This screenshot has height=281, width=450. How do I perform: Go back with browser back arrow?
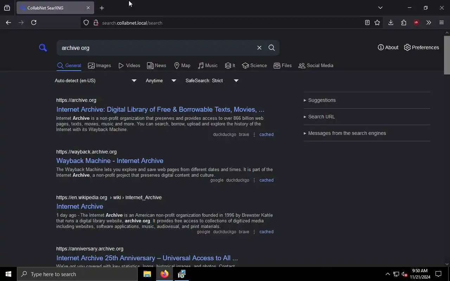pos(8,22)
